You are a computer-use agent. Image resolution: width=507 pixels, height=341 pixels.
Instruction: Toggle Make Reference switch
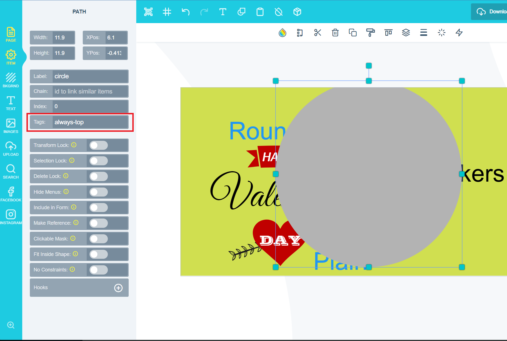(99, 223)
